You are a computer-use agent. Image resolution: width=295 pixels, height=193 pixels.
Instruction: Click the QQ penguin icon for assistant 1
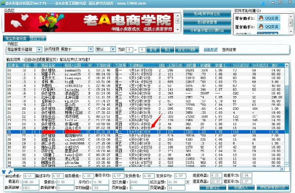tap(261, 18)
